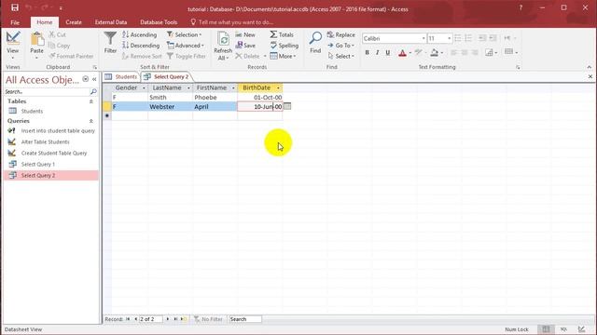Click the navigation pane search magnifier
The width and height of the screenshot is (597, 335).
(x=93, y=91)
